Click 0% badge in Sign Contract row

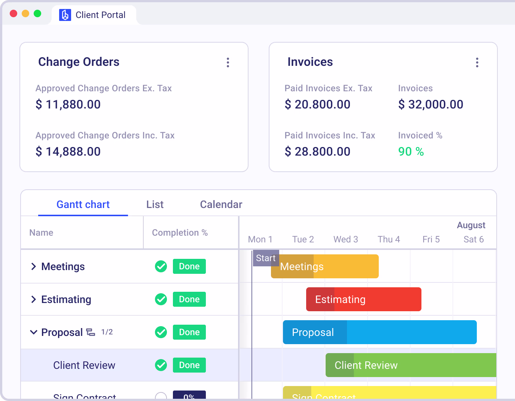[189, 395]
